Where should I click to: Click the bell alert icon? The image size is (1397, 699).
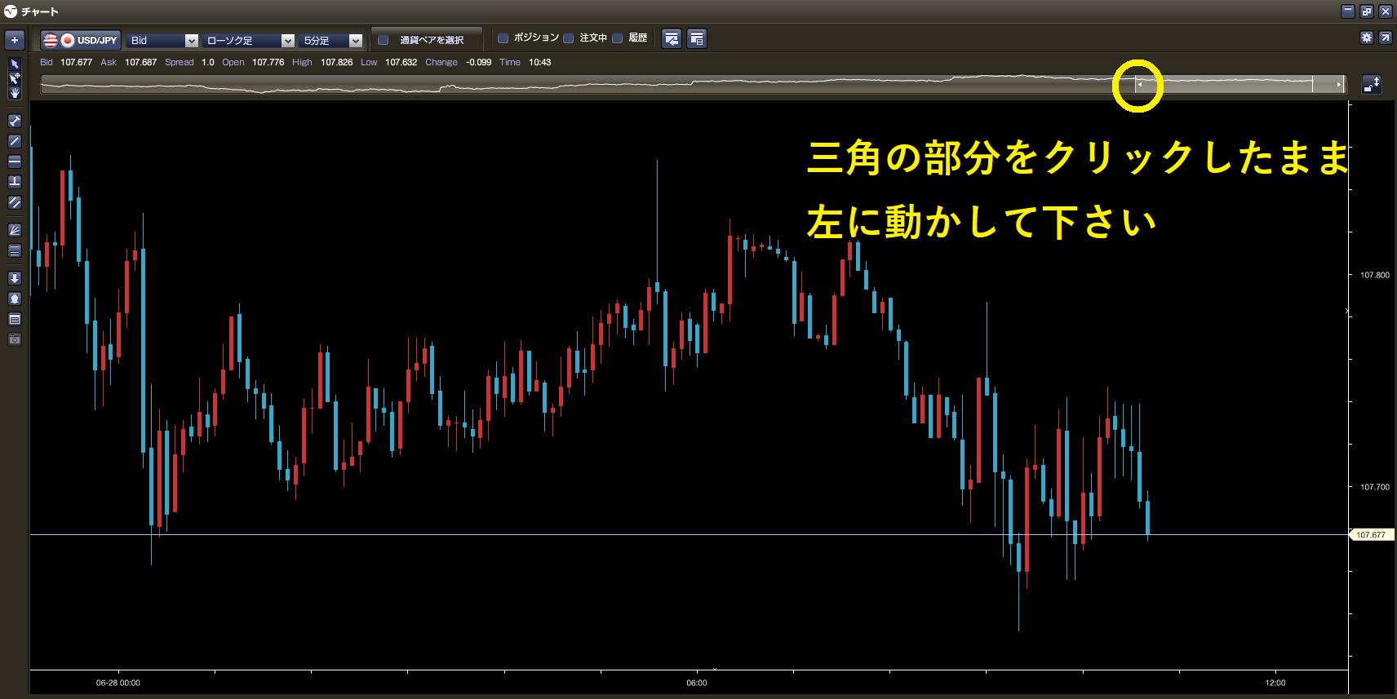(x=15, y=299)
